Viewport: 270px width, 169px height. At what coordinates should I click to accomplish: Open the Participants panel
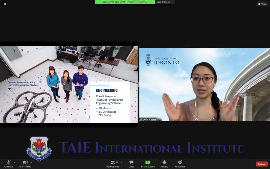[112, 163]
